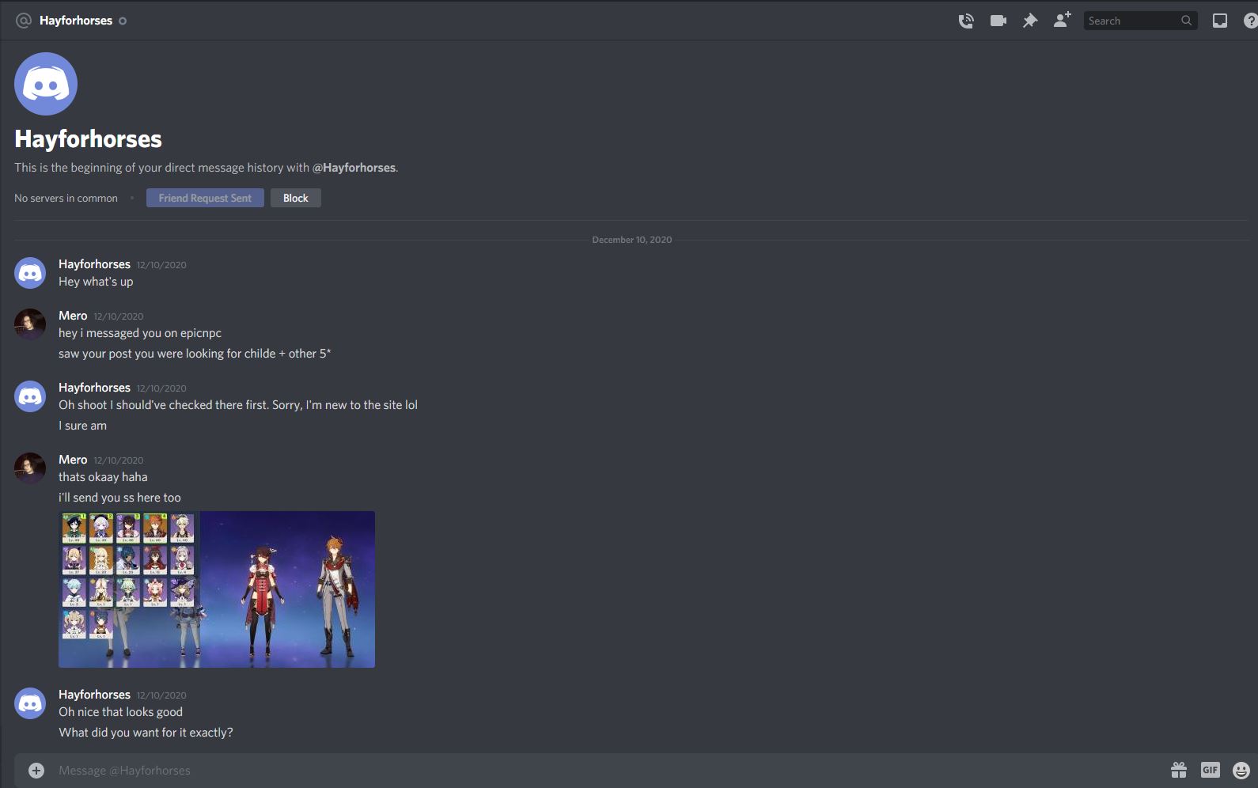Image resolution: width=1258 pixels, height=788 pixels.
Task: Open the emoji picker
Action: [x=1241, y=770]
